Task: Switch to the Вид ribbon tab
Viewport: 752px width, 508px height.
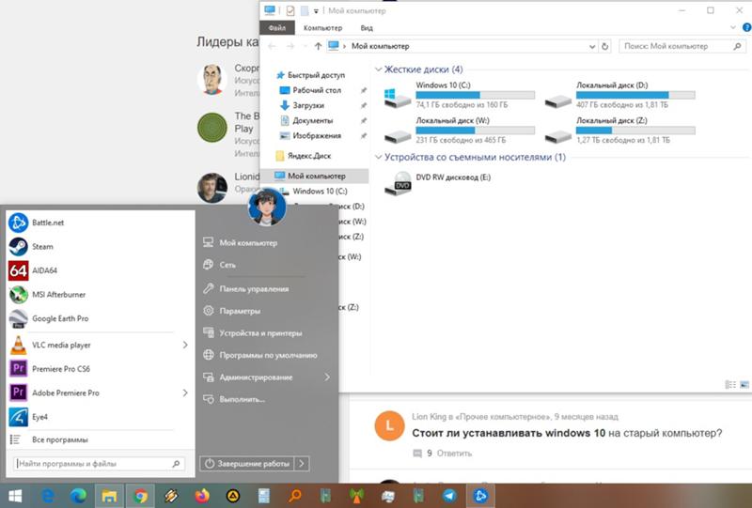Action: tap(367, 28)
